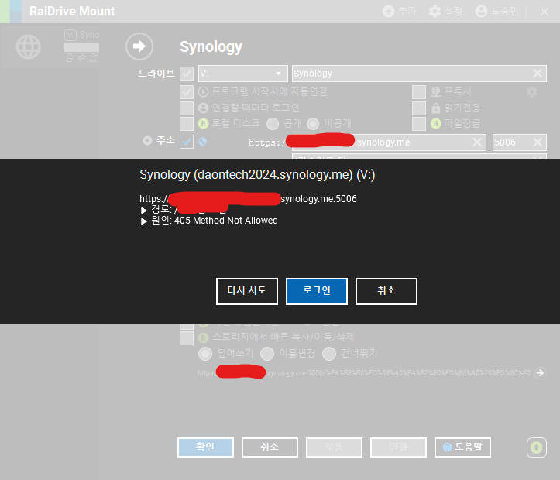Click the person icon beside 연결할 때마다 로그인
The width and height of the screenshot is (560, 480).
pos(203,108)
